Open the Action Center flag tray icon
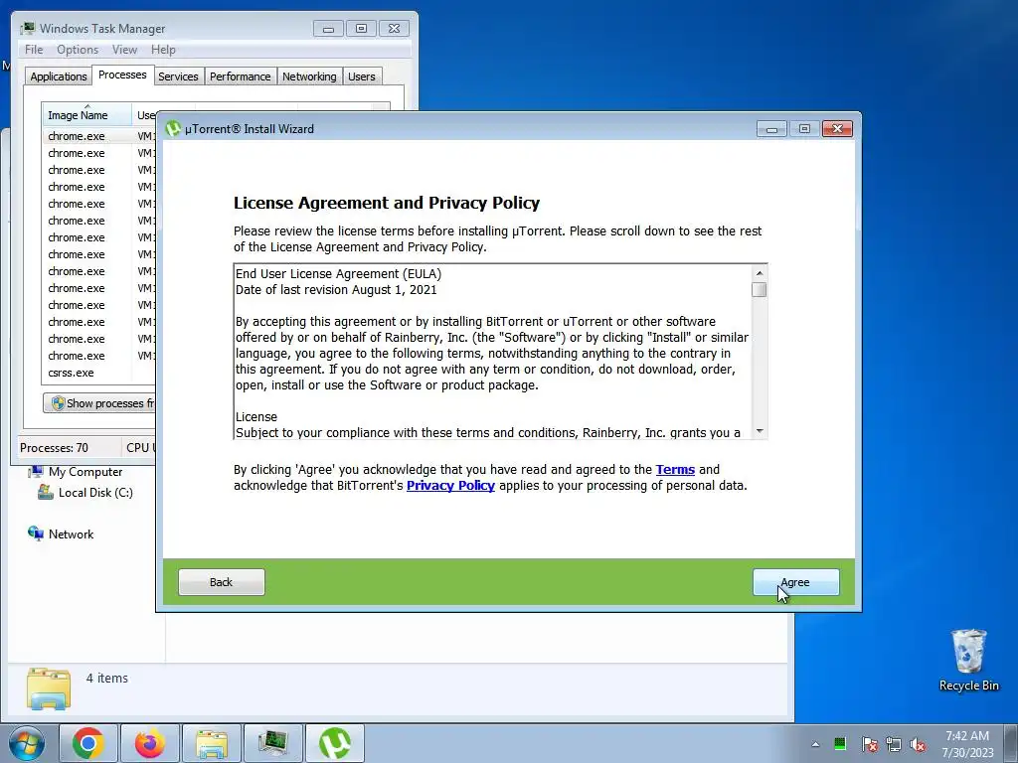1018x763 pixels. point(869,744)
